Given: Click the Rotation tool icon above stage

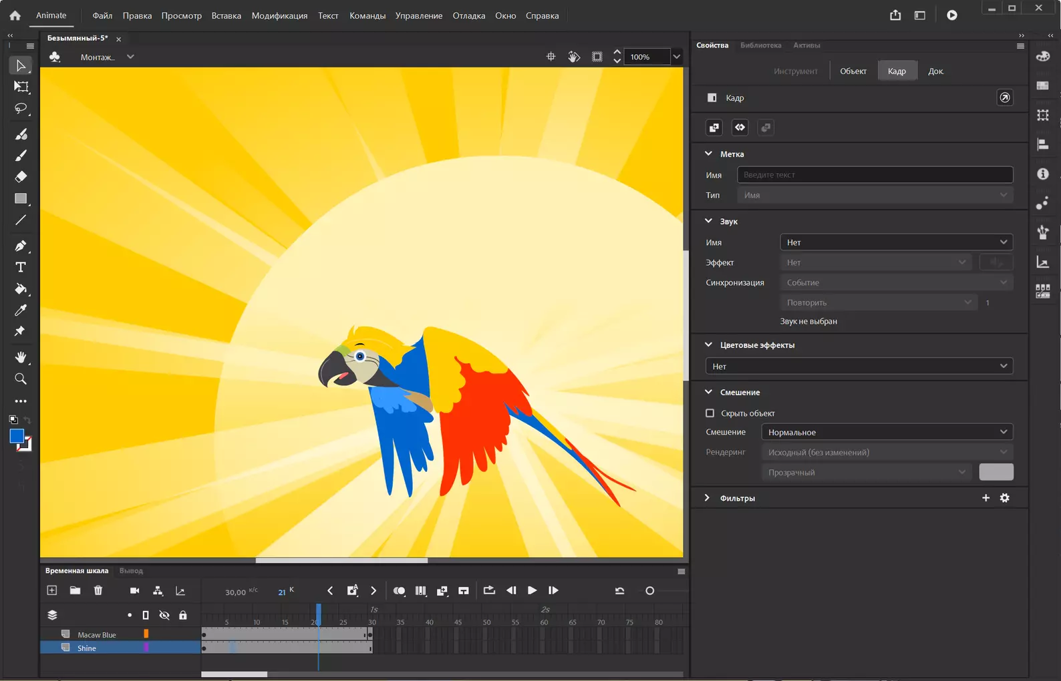Looking at the screenshot, I should pos(574,57).
